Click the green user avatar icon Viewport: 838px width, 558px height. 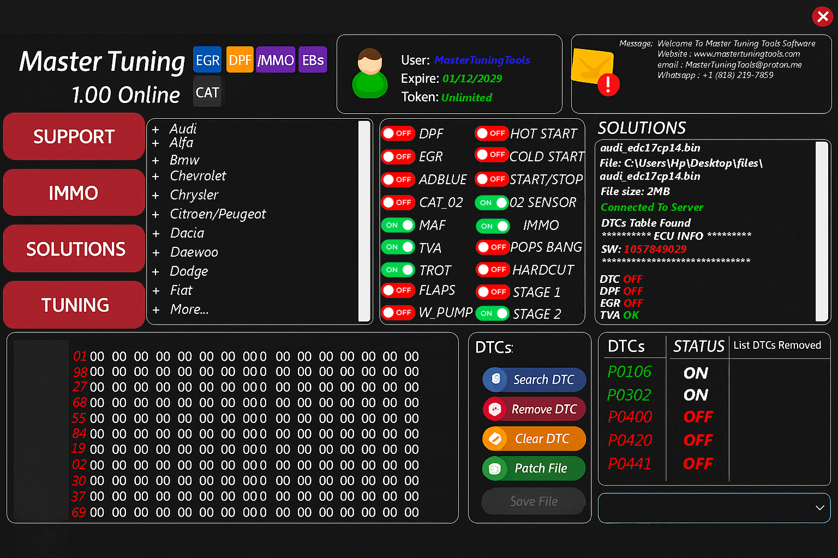370,74
